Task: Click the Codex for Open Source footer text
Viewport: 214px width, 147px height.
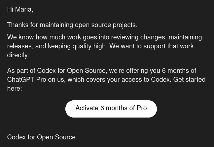Action: coord(41,137)
